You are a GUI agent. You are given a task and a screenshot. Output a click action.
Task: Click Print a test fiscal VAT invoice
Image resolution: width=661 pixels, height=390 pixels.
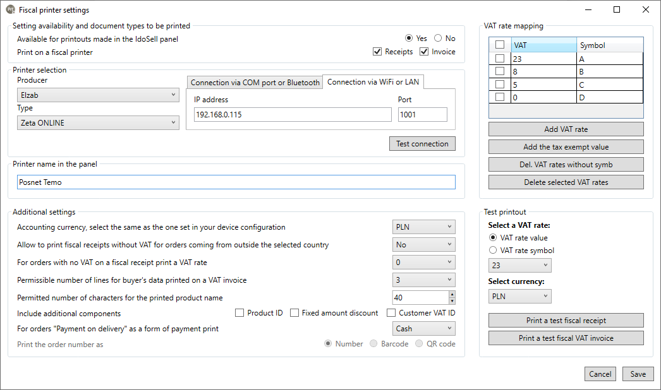[566, 338]
